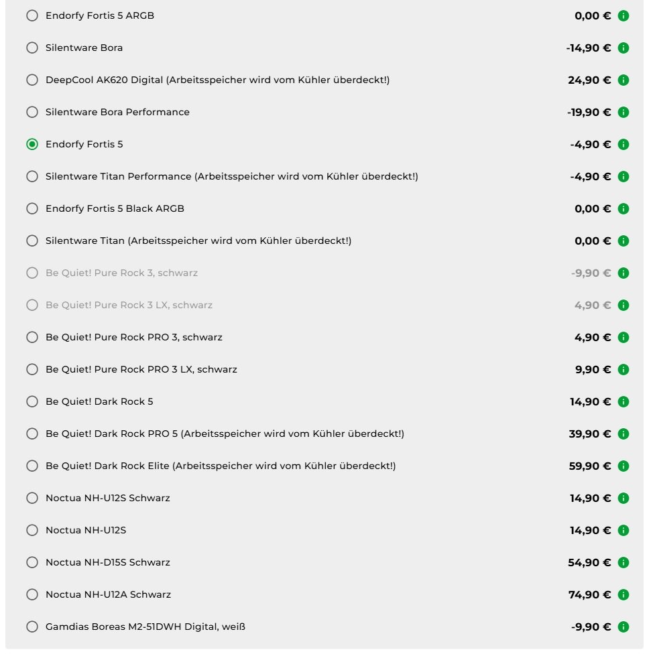Choose Be Quiet! Dark Rock PRO 5 radio
This screenshot has height=654, width=655.
32,434
